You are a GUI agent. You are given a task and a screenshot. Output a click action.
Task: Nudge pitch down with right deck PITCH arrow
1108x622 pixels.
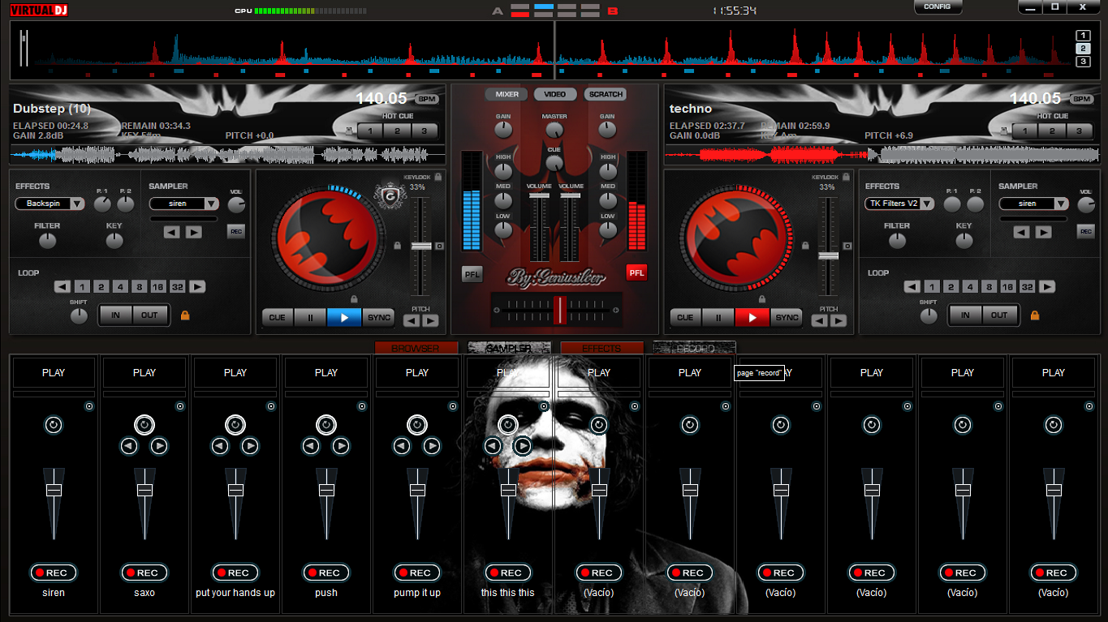(x=820, y=321)
